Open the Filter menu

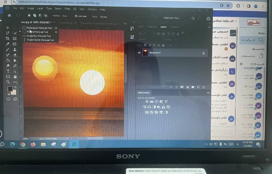click(67, 8)
